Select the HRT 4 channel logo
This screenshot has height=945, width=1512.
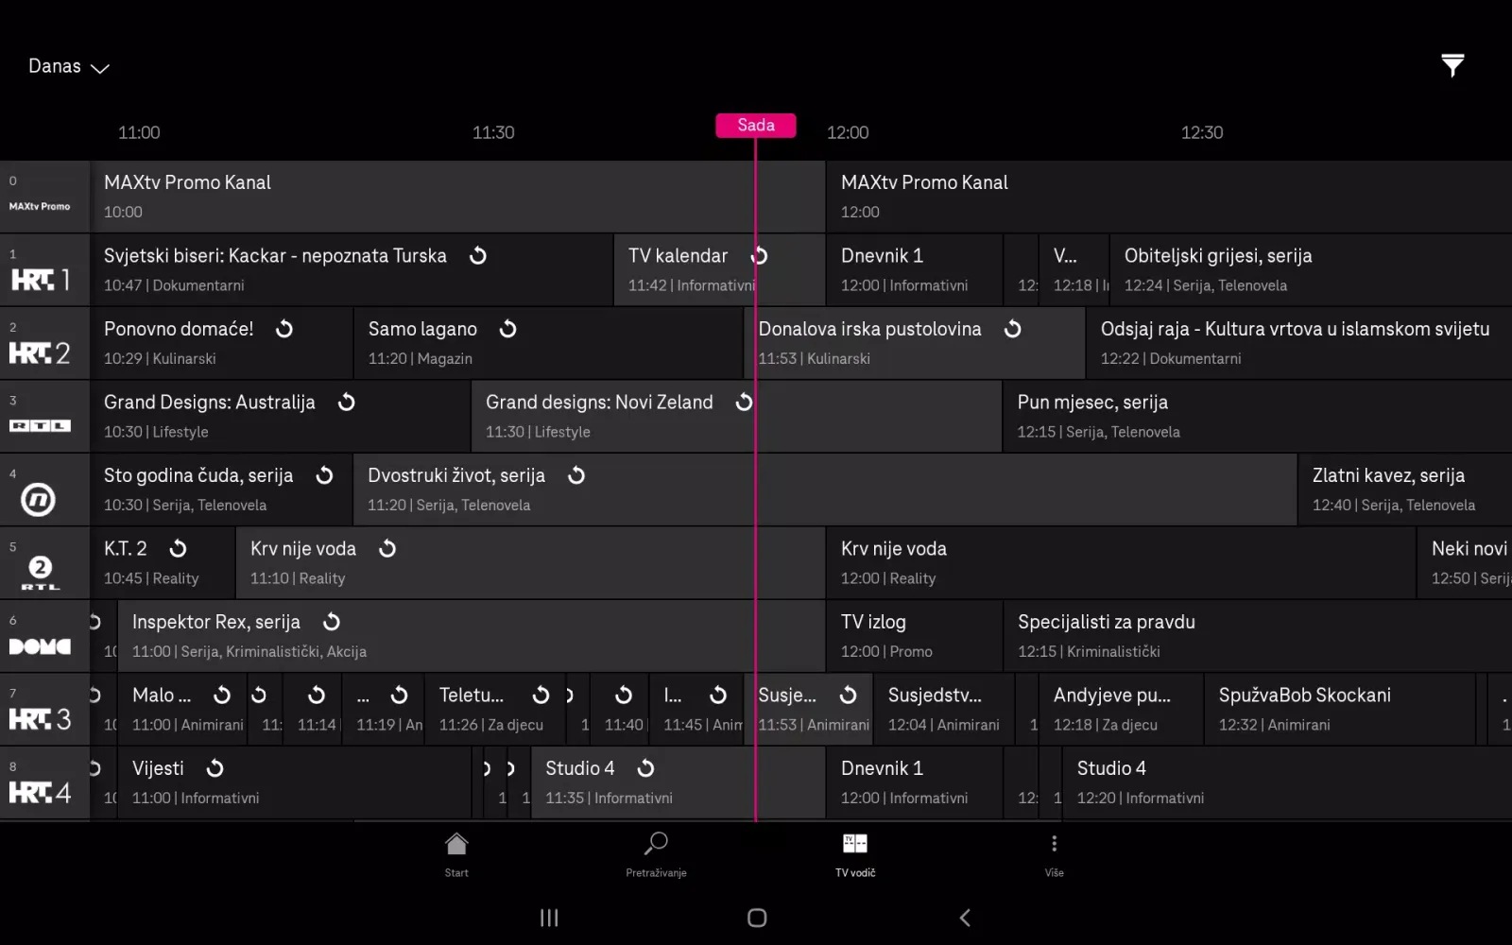coord(40,792)
